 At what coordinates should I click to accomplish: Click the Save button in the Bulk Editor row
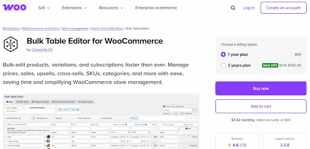tap(188, 128)
